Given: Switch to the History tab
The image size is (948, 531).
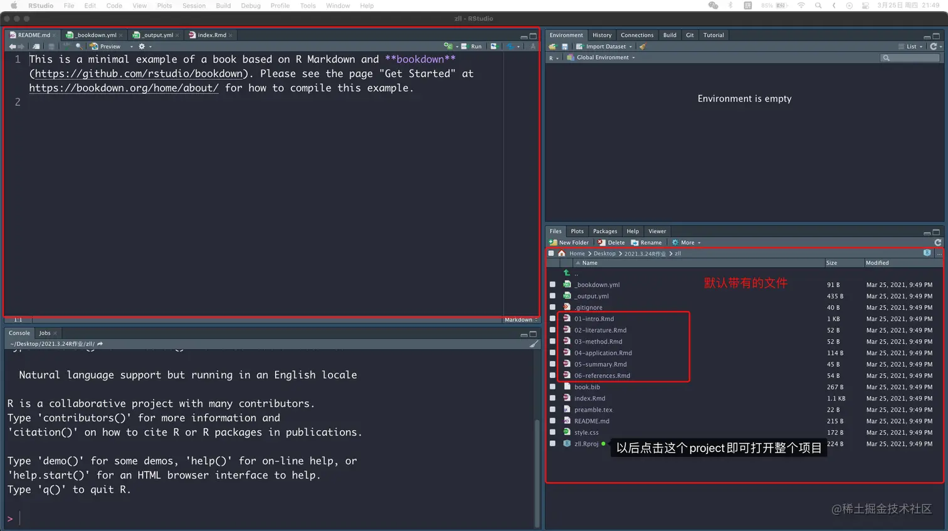Looking at the screenshot, I should pyautogui.click(x=602, y=35).
